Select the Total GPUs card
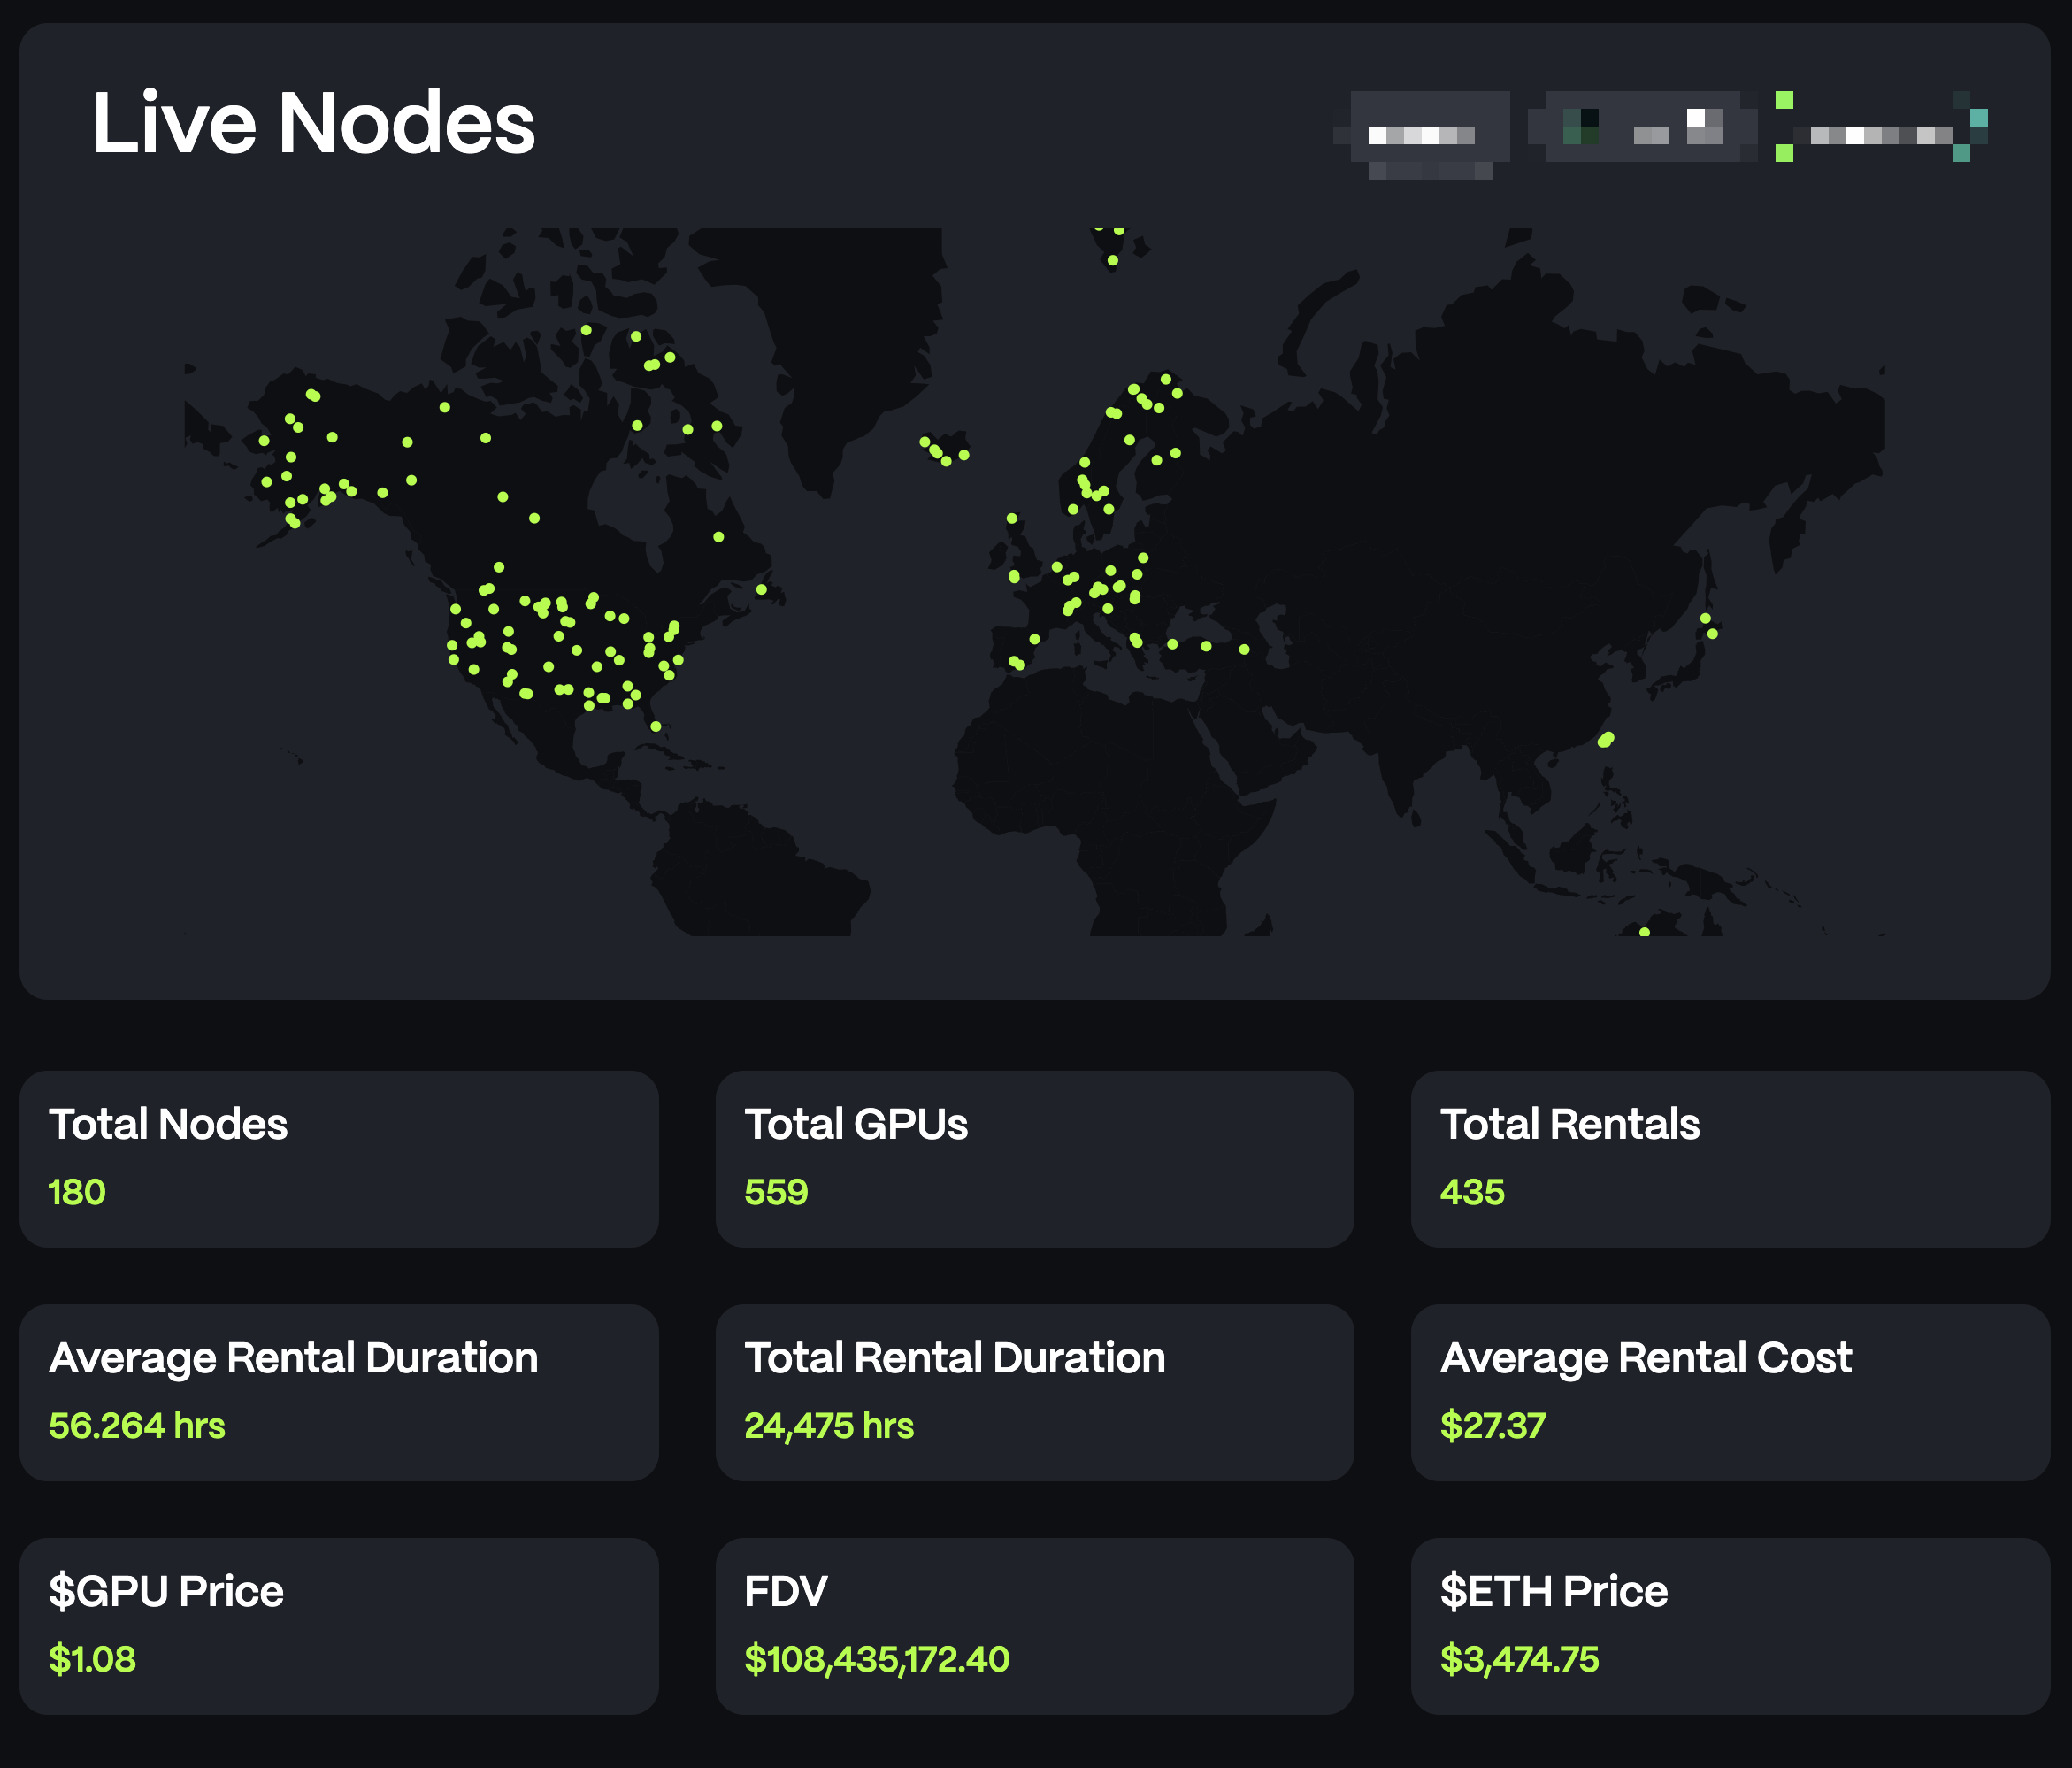2072x1768 pixels. click(1034, 1158)
